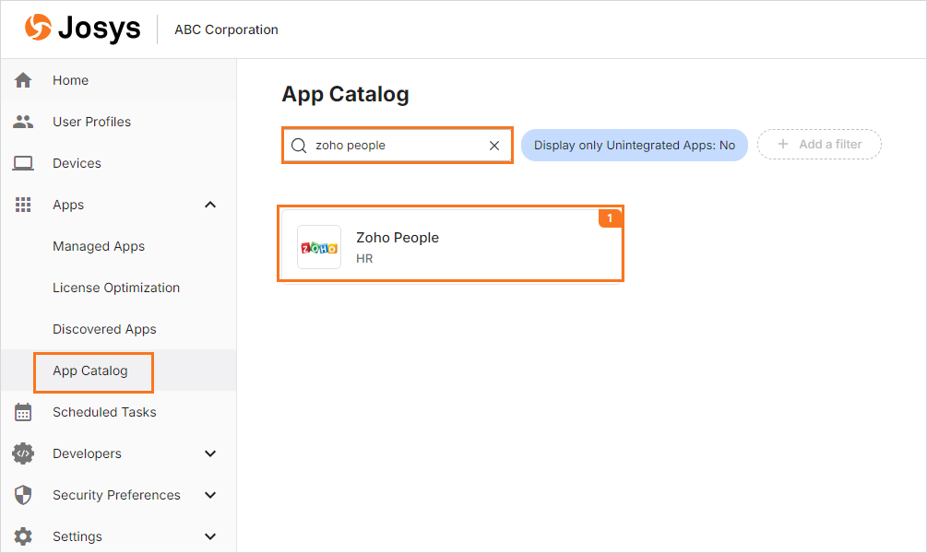Viewport: 927px width, 553px height.
Task: Click the Security Preferences shield icon
Action: coord(23,495)
